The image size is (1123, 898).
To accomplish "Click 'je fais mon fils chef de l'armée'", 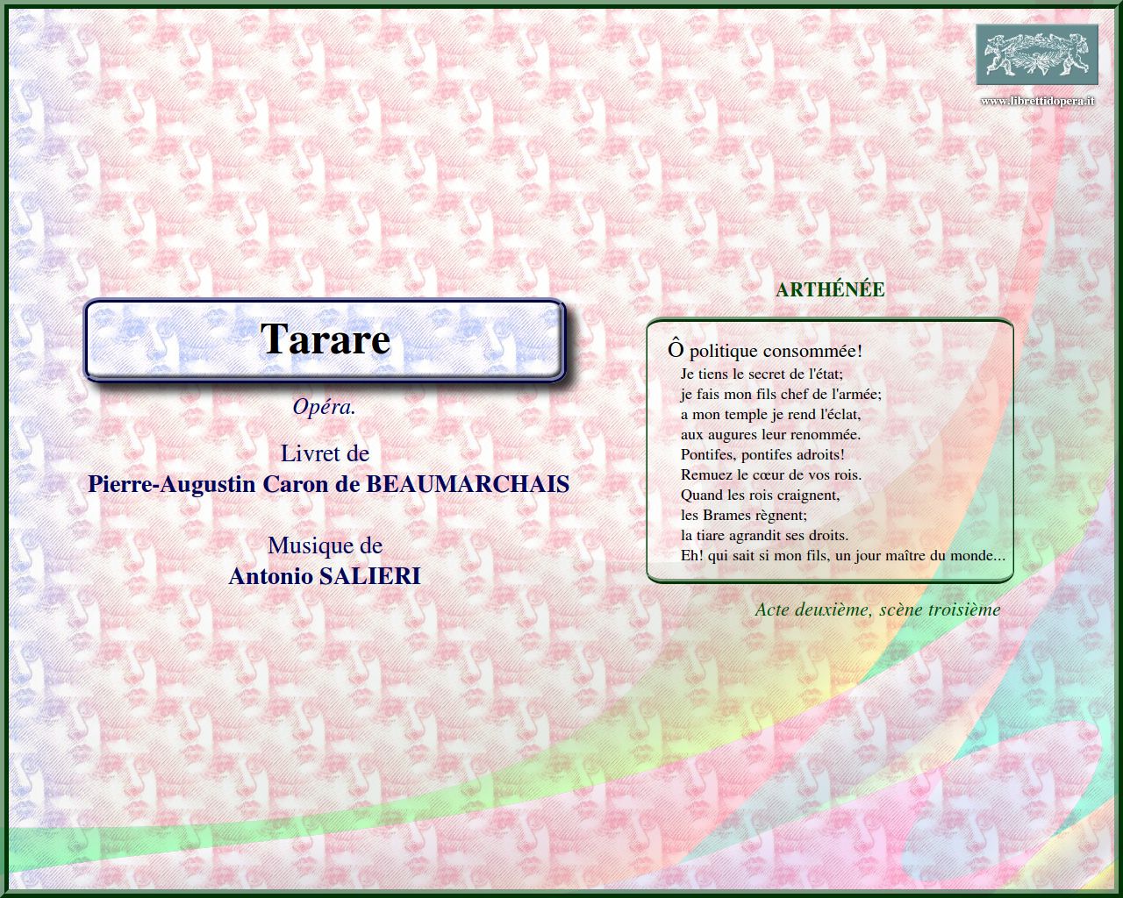I will point(781,395).
